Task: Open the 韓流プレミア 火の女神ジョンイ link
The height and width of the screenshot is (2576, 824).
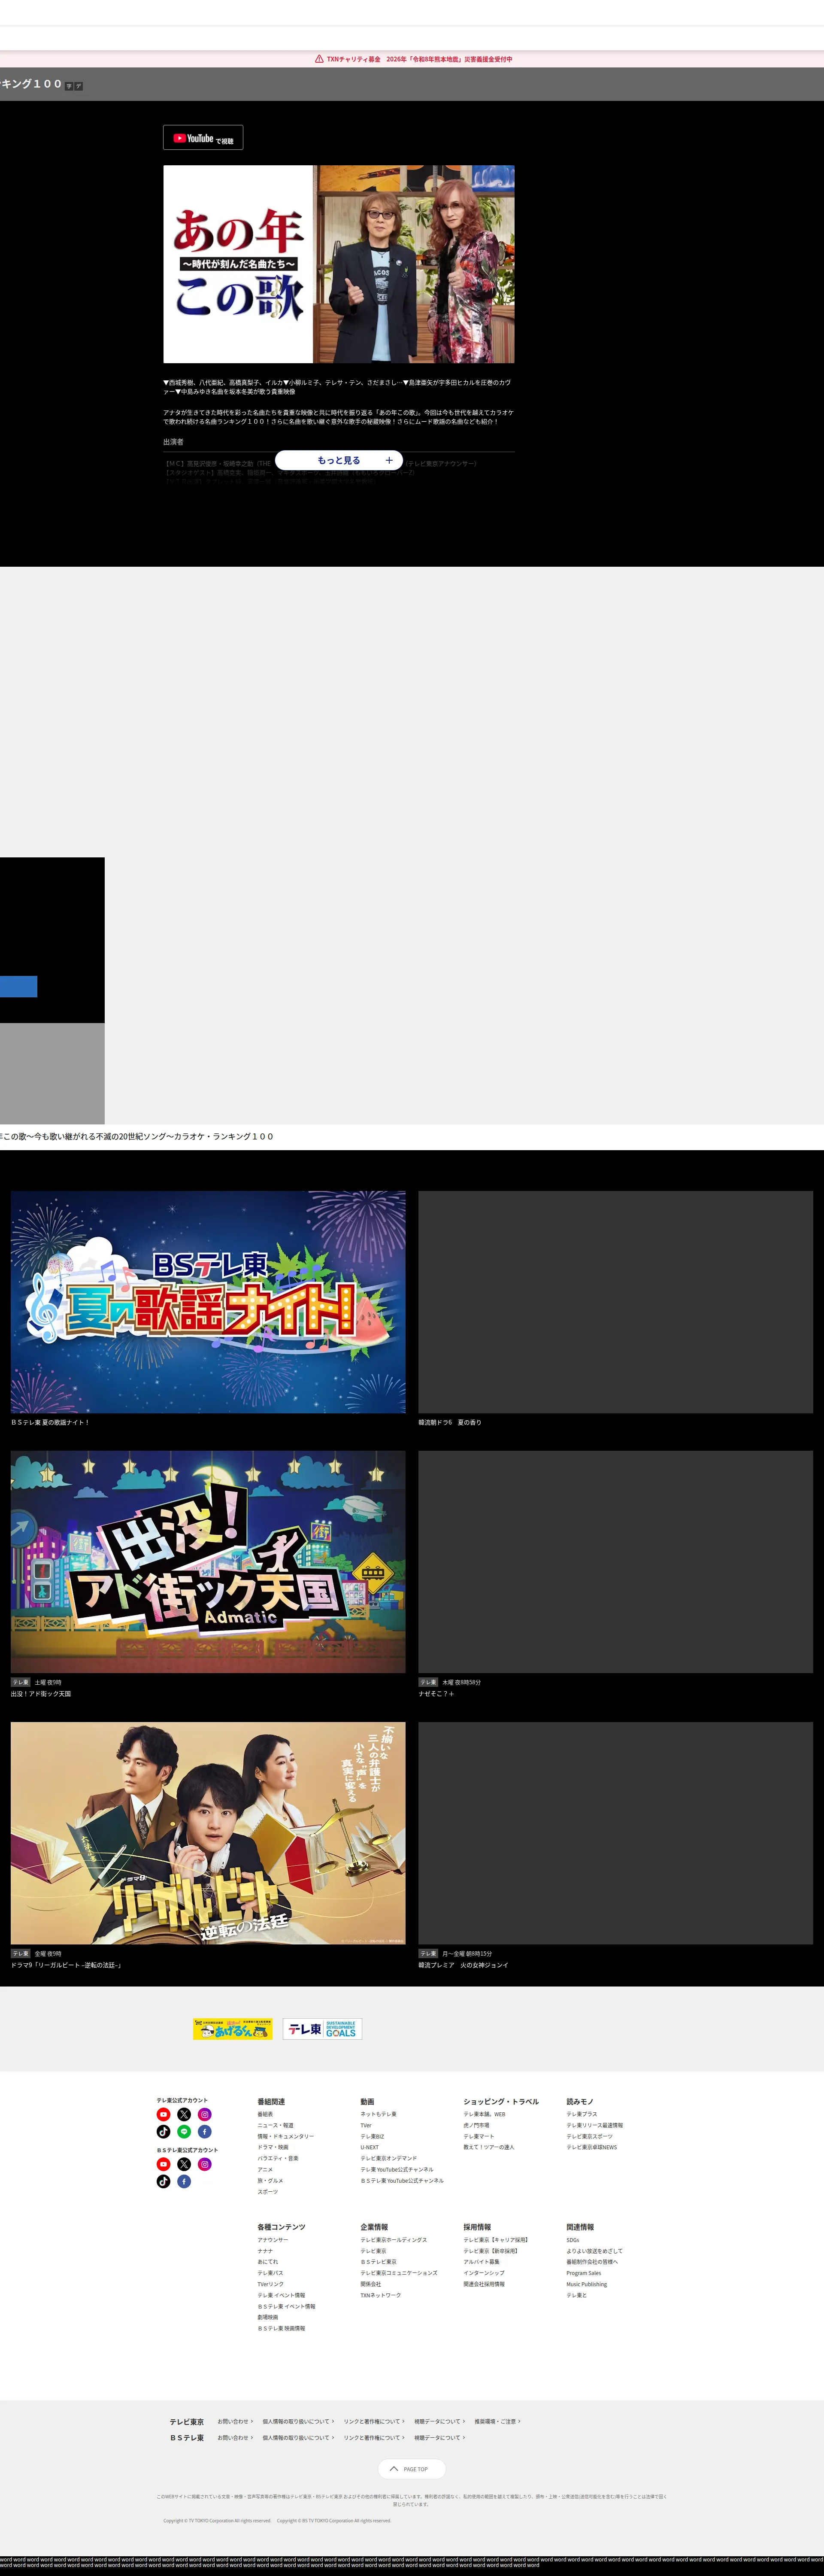Action: pos(463,1965)
